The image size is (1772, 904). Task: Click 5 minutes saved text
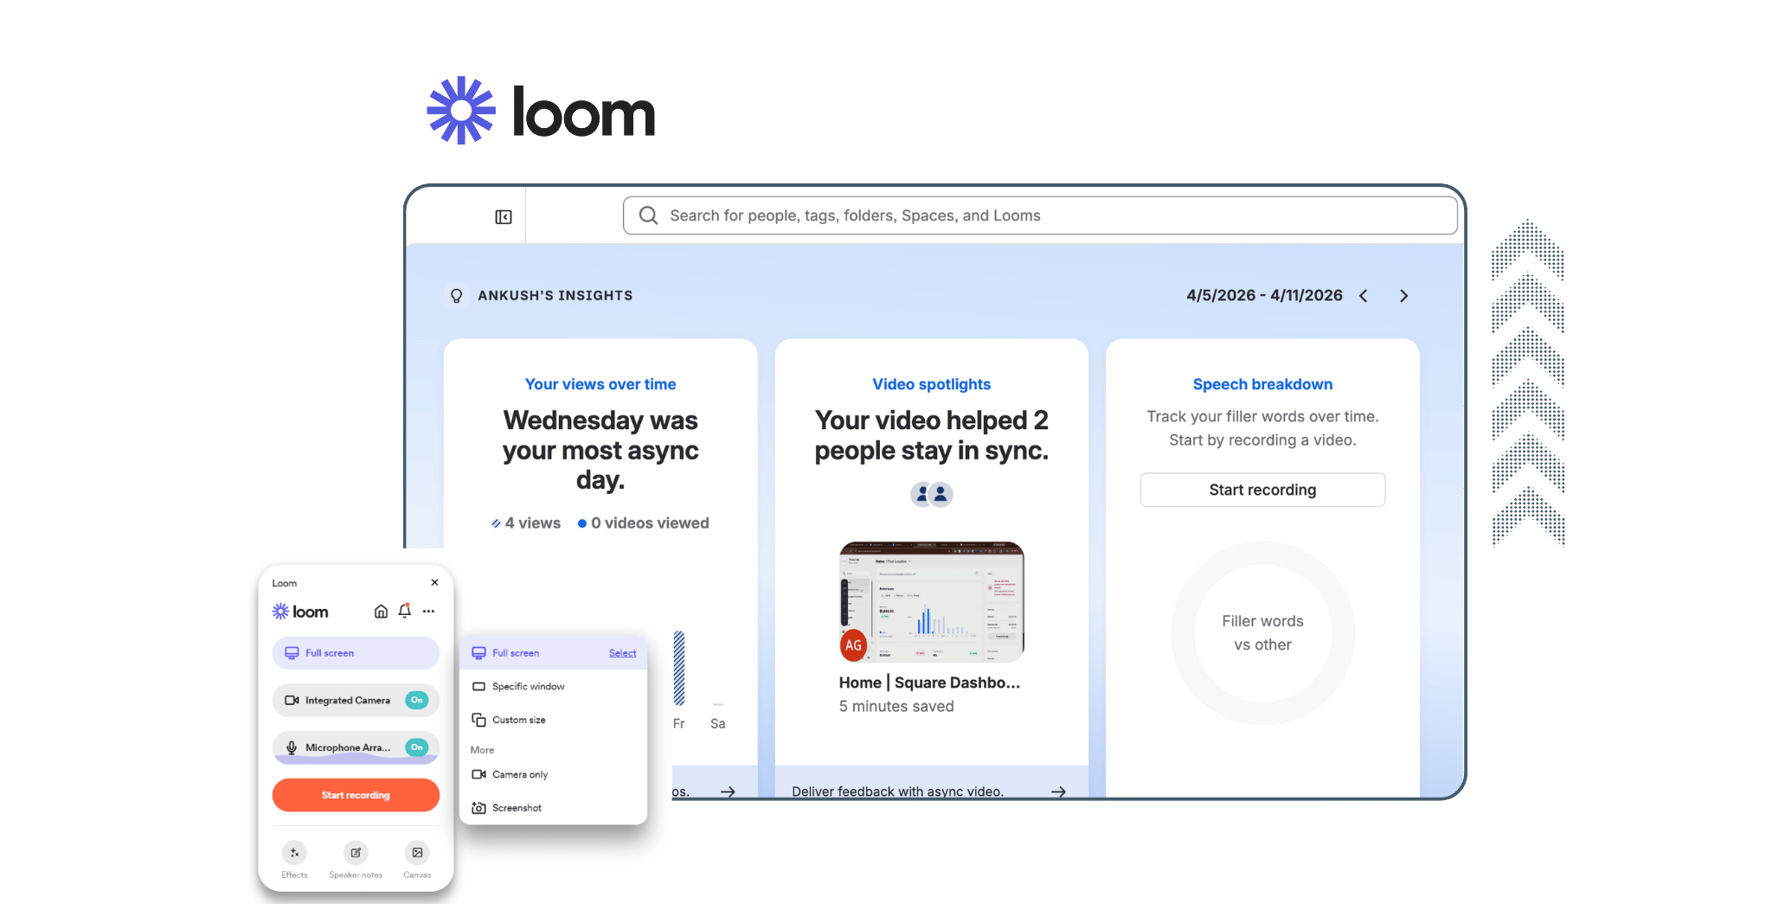[896, 706]
